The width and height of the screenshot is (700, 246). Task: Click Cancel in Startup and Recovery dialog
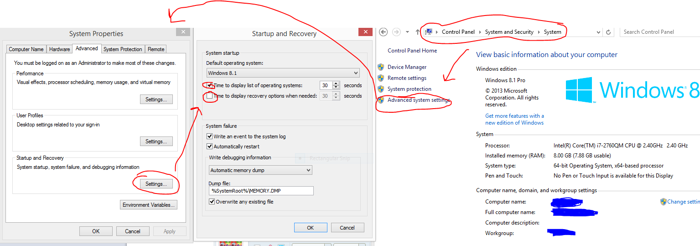tap(347, 228)
